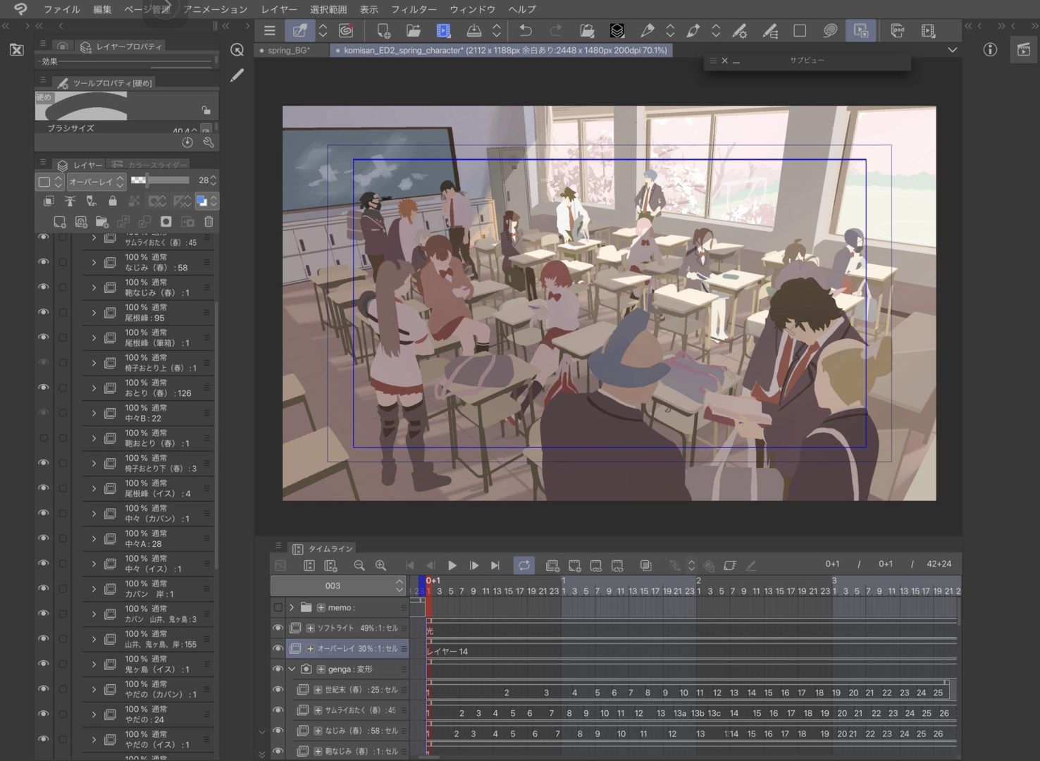
Task: Click the Clip Studio spiral icon in the command bar
Action: (346, 30)
